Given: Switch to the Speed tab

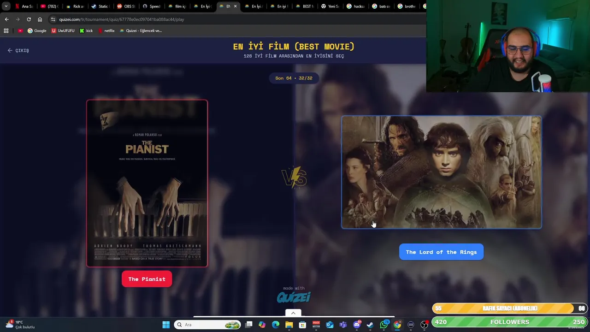Looking at the screenshot, I should [x=151, y=6].
